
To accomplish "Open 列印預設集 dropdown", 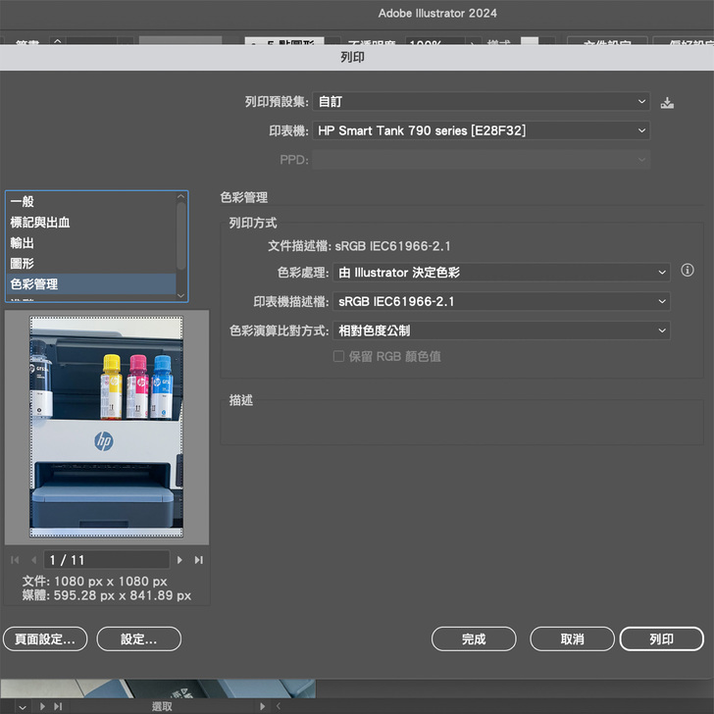I will tap(481, 102).
